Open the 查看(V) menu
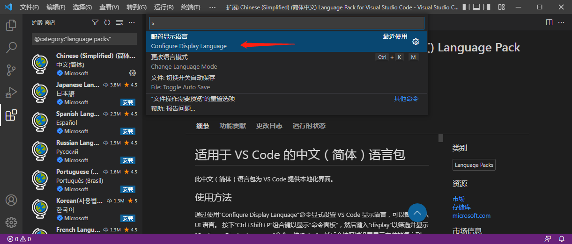 click(109, 7)
